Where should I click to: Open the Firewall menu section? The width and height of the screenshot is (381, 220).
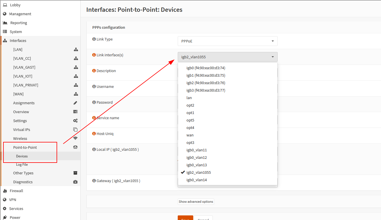(x=16, y=191)
